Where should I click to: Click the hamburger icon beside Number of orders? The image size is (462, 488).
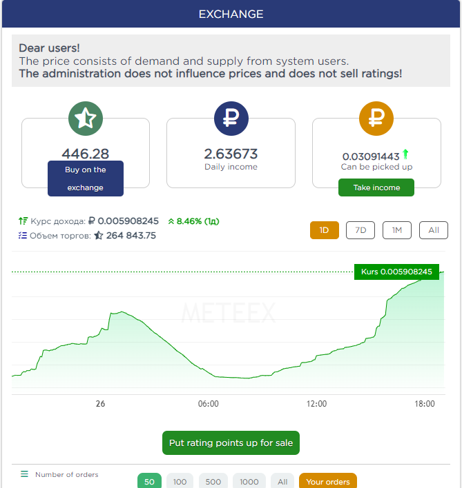click(x=24, y=474)
